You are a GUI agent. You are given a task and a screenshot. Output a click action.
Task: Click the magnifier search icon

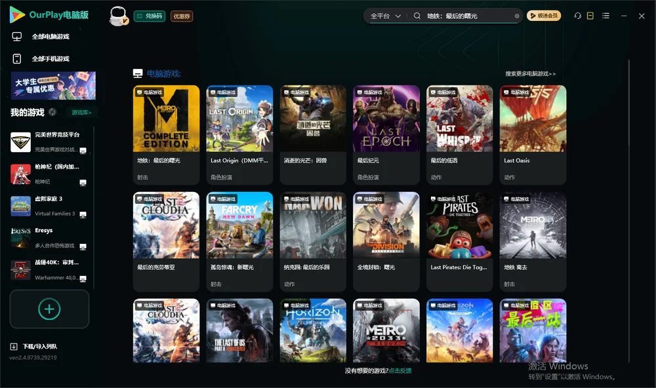pos(417,16)
